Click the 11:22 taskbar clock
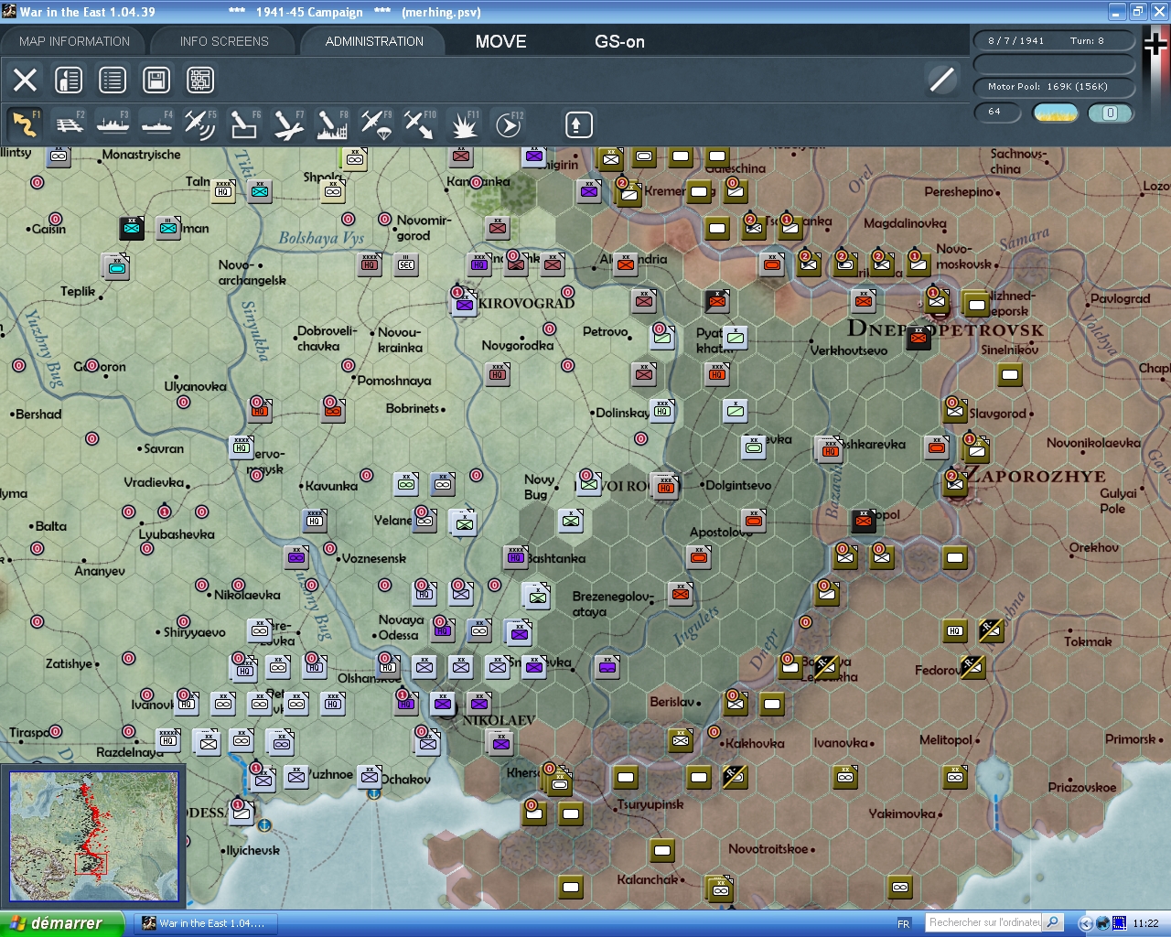This screenshot has width=1171, height=937. coord(1145,923)
